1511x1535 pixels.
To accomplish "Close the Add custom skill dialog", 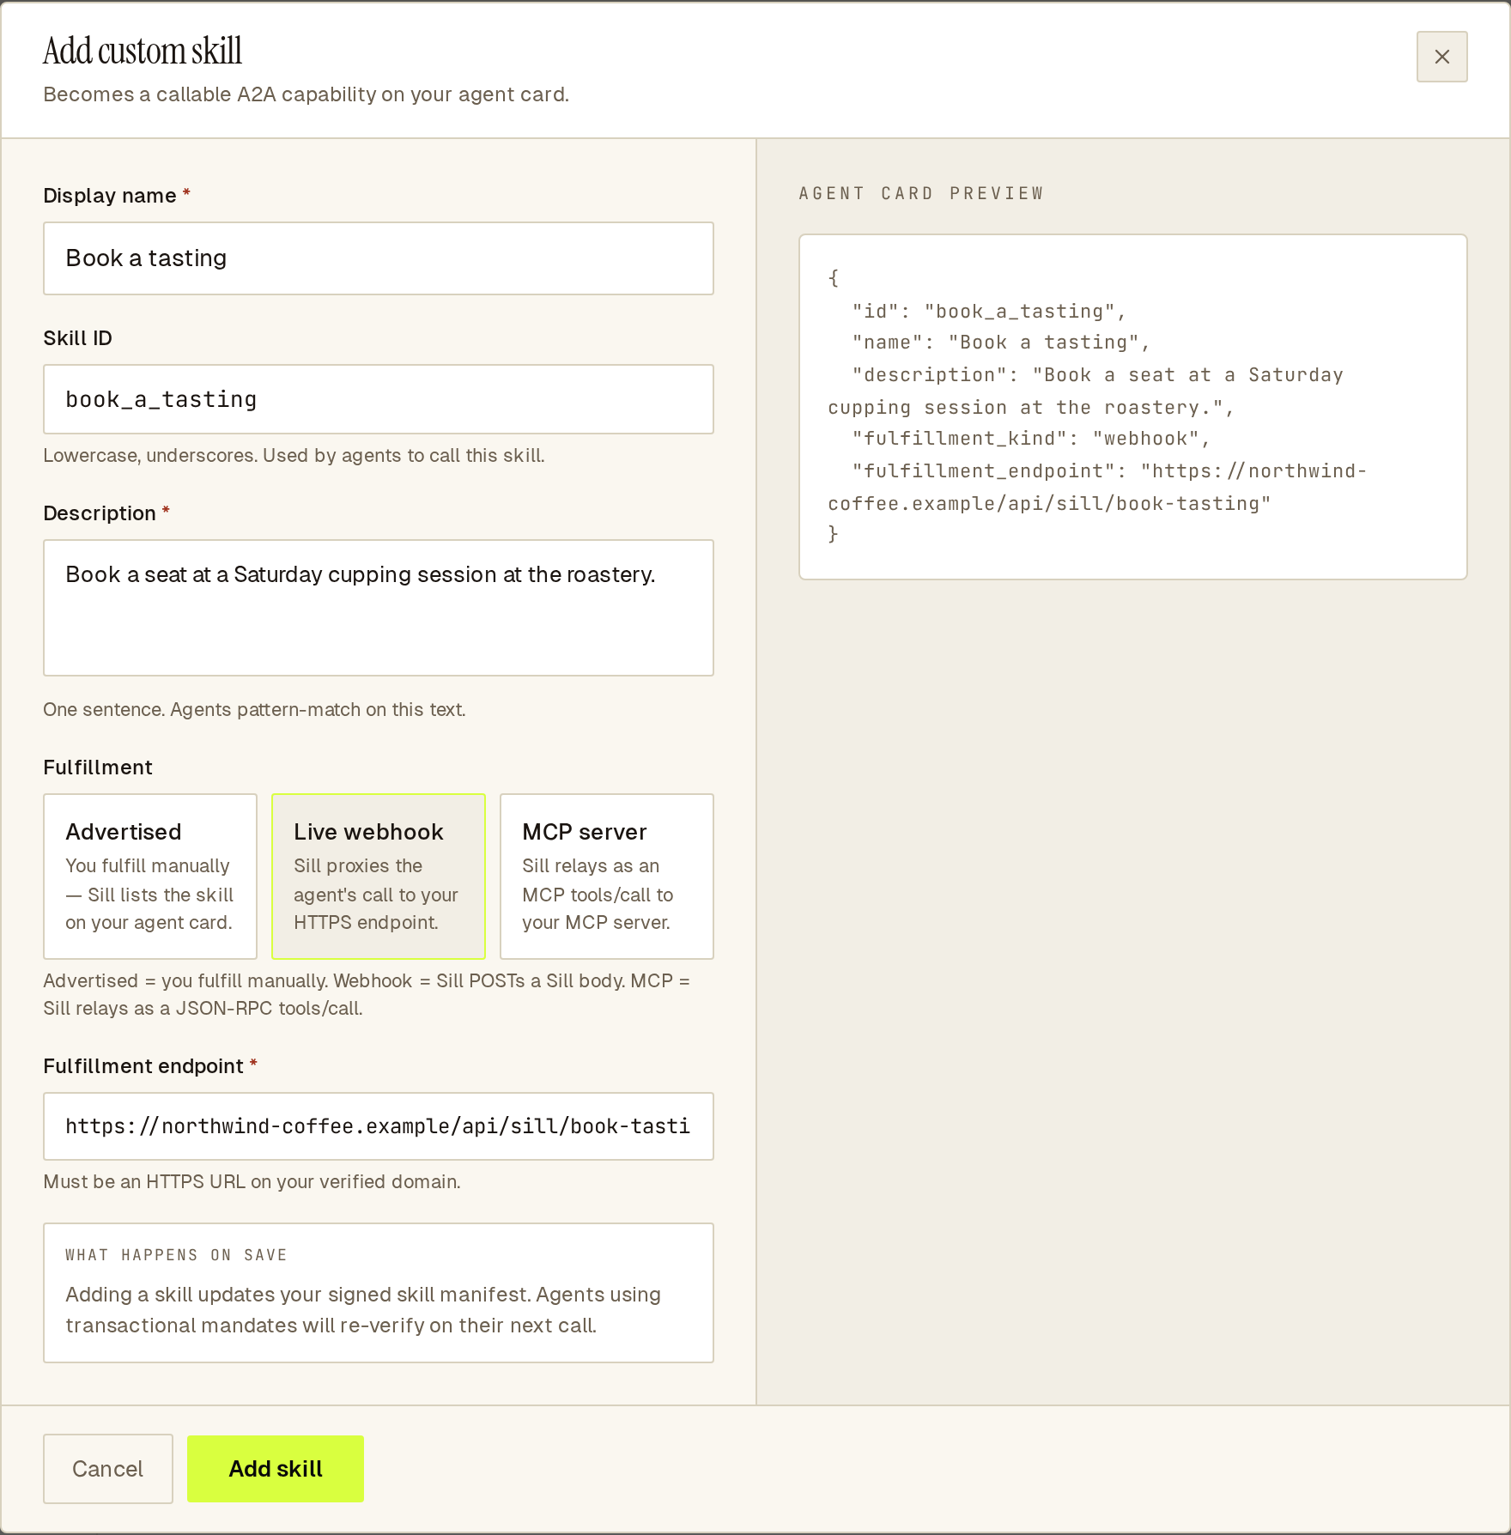I will tap(1441, 57).
